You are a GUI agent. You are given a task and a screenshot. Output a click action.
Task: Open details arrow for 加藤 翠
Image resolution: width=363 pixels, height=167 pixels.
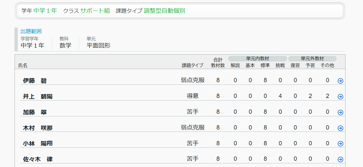pos(340,112)
